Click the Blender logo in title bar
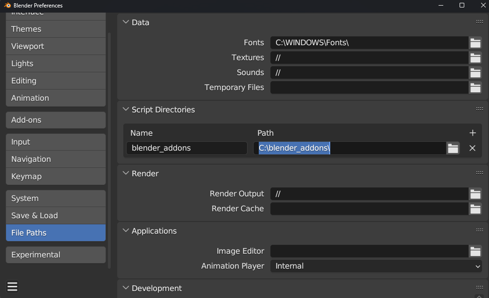Screen dimensions: 489x298 [7, 5]
